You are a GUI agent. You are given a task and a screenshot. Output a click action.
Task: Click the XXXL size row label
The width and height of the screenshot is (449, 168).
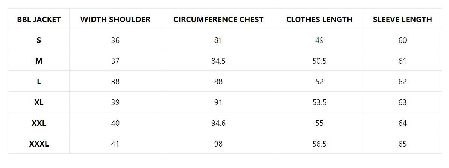tap(39, 144)
